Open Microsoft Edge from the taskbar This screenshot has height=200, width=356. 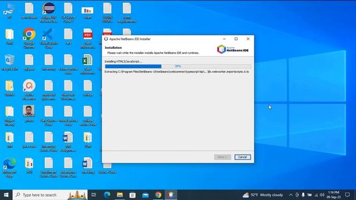click(107, 195)
